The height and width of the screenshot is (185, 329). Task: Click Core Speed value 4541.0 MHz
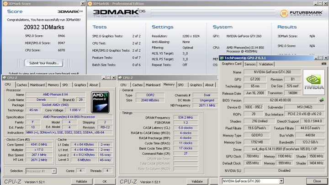click(39, 145)
